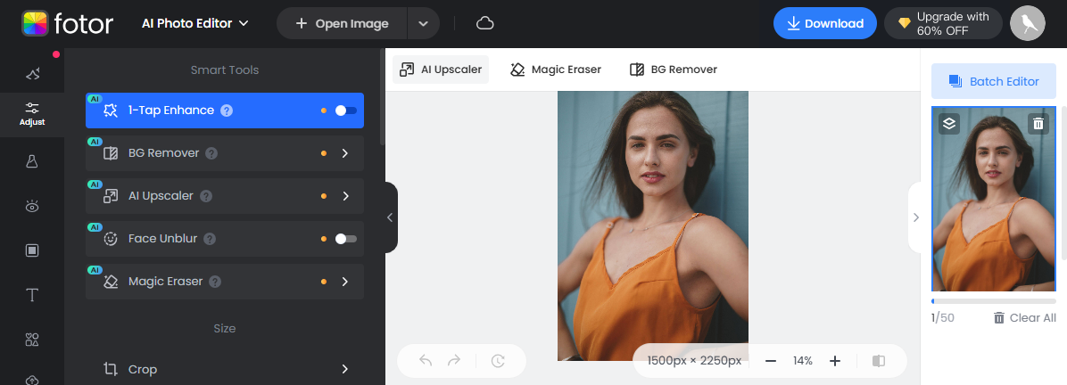1067x385 pixels.
Task: Expand the AI Upscaler panel arrow
Action: coord(345,196)
